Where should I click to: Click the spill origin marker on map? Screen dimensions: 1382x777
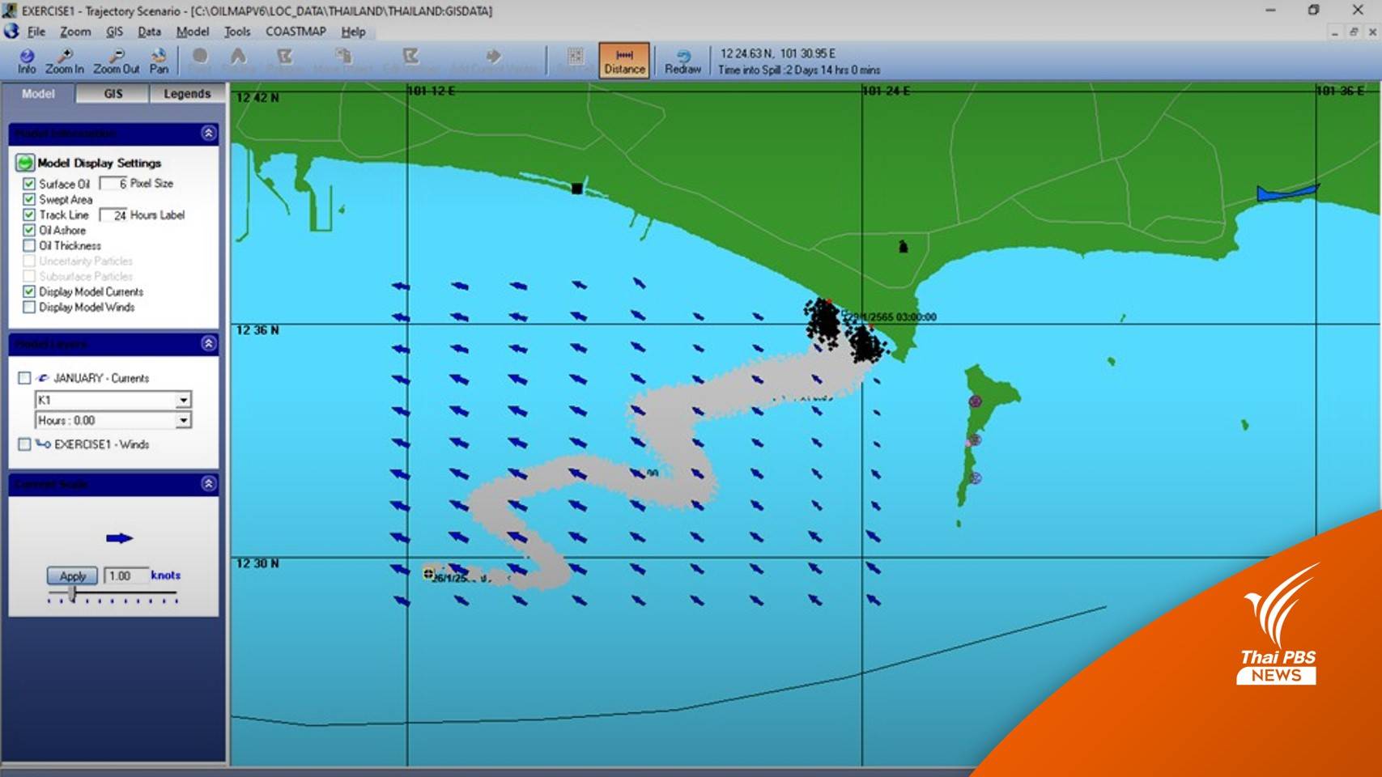coord(429,573)
